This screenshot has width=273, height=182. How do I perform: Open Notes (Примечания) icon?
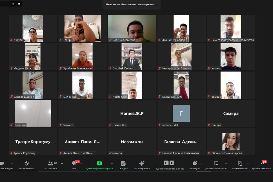(240, 164)
